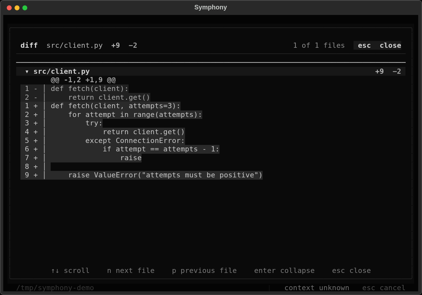The width and height of the screenshot is (422, 295).
Task: Select the raise ValueError line
Action: click(x=142, y=175)
